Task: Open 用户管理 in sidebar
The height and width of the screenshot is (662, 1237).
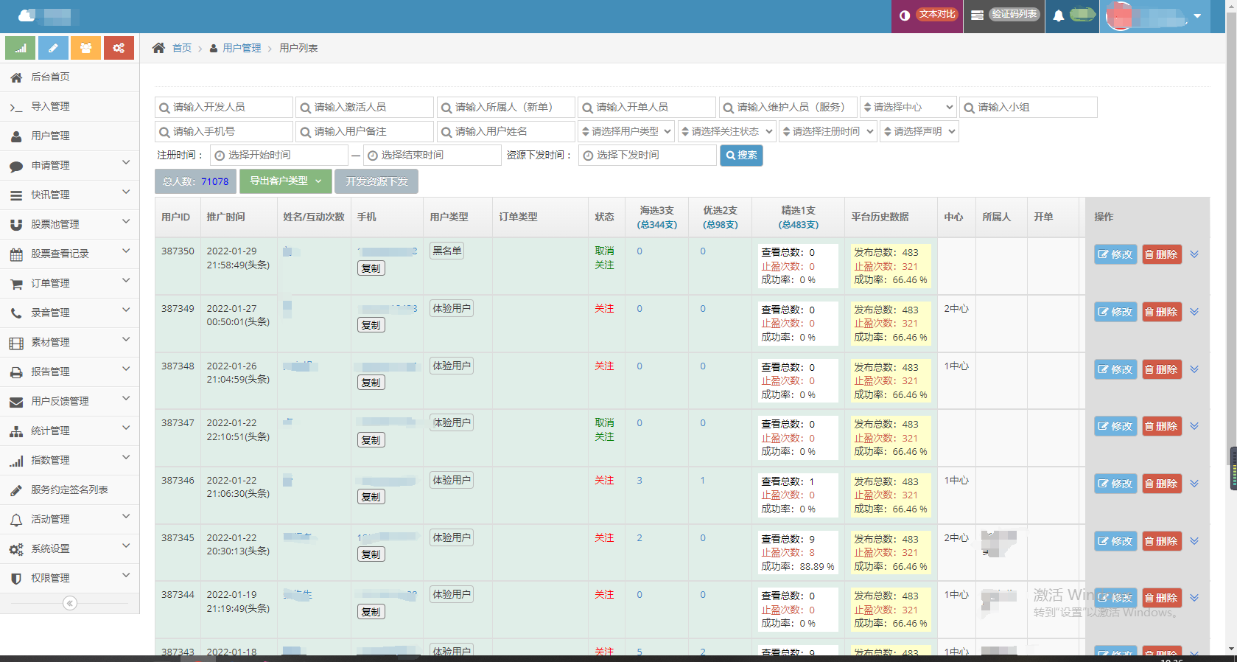Action: (x=69, y=136)
